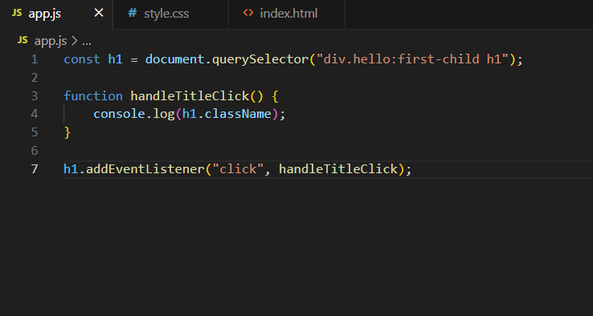This screenshot has width=593, height=316.
Task: Open the index.html tab
Action: (287, 14)
